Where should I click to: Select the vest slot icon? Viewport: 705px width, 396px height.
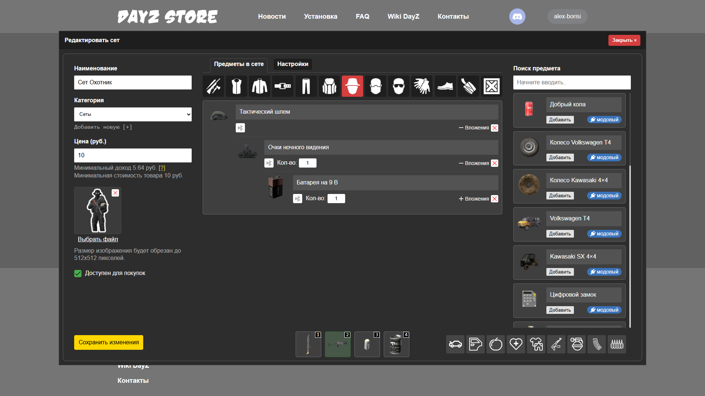pos(236,87)
